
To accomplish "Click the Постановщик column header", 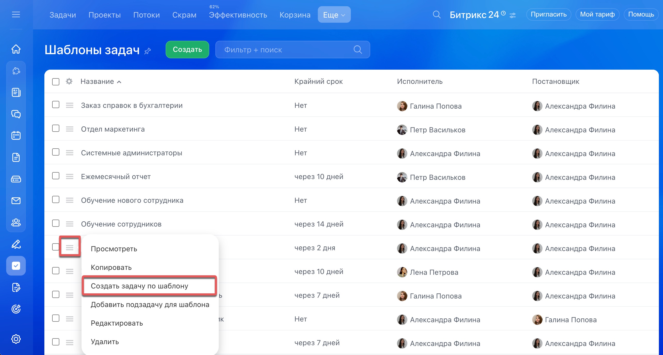I will (556, 82).
